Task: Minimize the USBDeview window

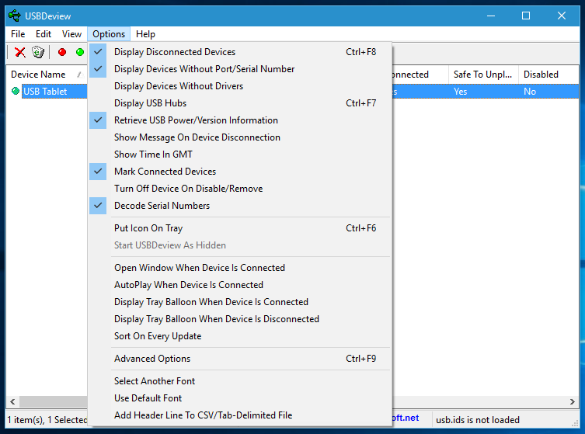Action: click(491, 16)
